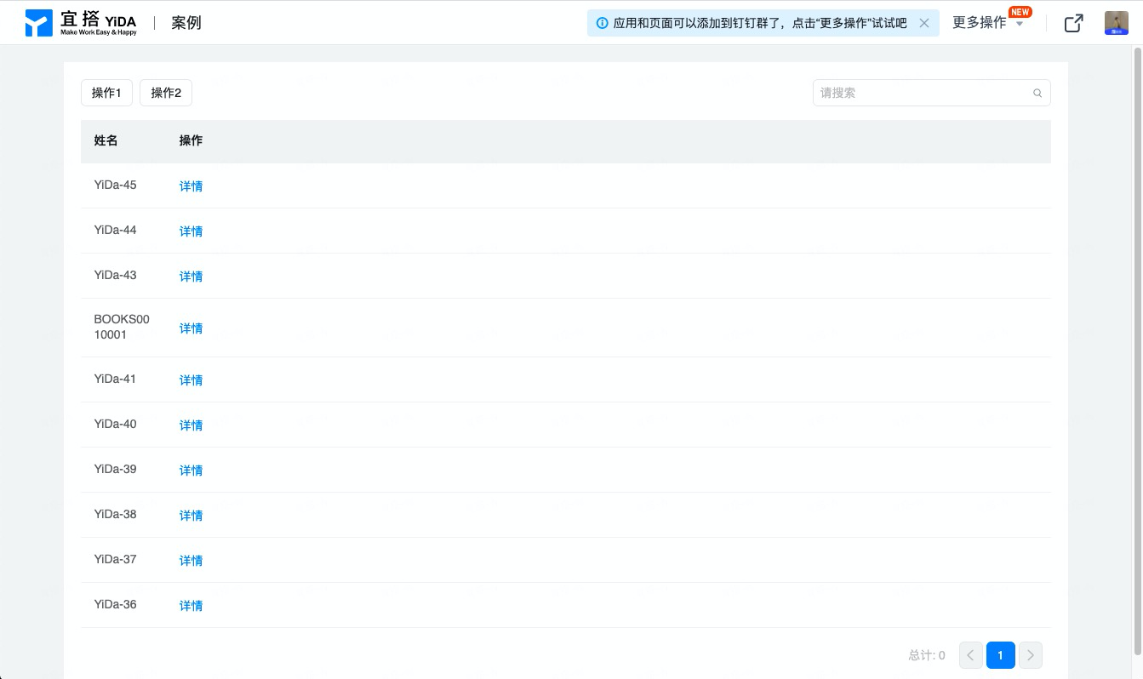Screen dimensions: 1143x679
Task: Select page 1 in pagination
Action: pyautogui.click(x=1001, y=655)
